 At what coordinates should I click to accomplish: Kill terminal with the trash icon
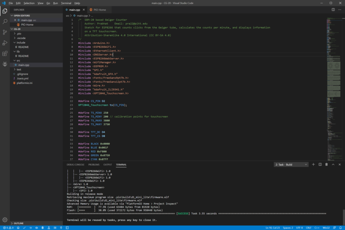(x=327, y=164)
